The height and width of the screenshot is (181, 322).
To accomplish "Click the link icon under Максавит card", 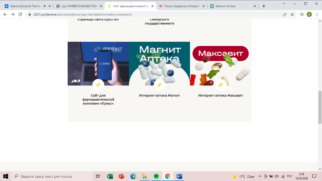I will 221,85.
